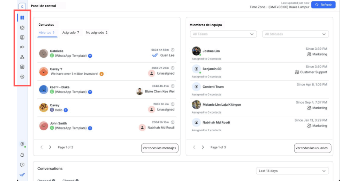Image resolution: width=357 pixels, height=181 pixels.
Task: Click the 'Since Apr 6, 1:05 PM' text
Action: click(x=312, y=84)
